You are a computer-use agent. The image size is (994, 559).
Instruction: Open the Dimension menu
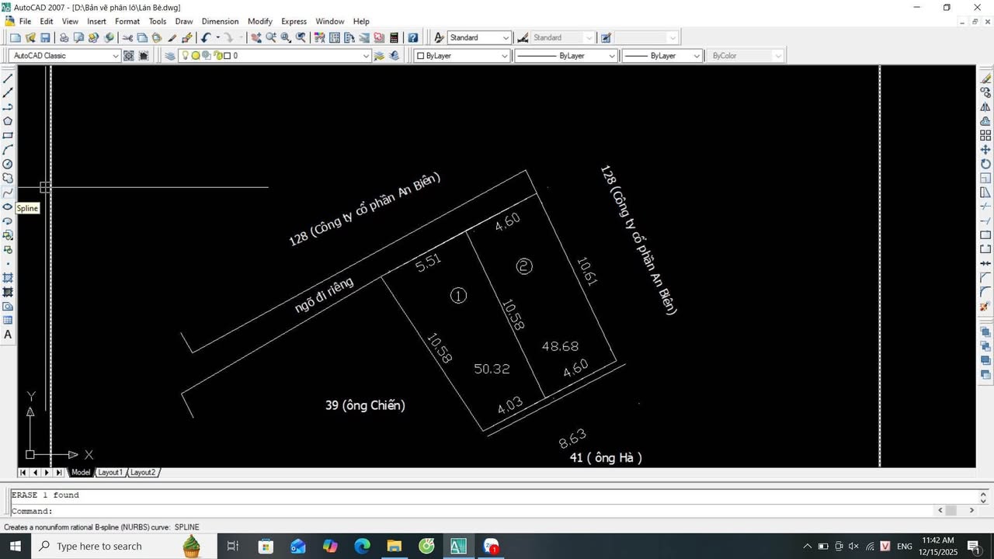[220, 21]
